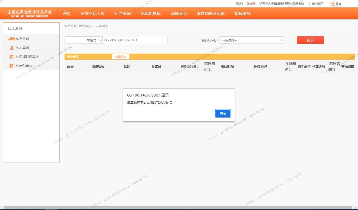Screen dimensions: 358x210
Task: Sort by 车辆角色 column header
Action: point(290,67)
